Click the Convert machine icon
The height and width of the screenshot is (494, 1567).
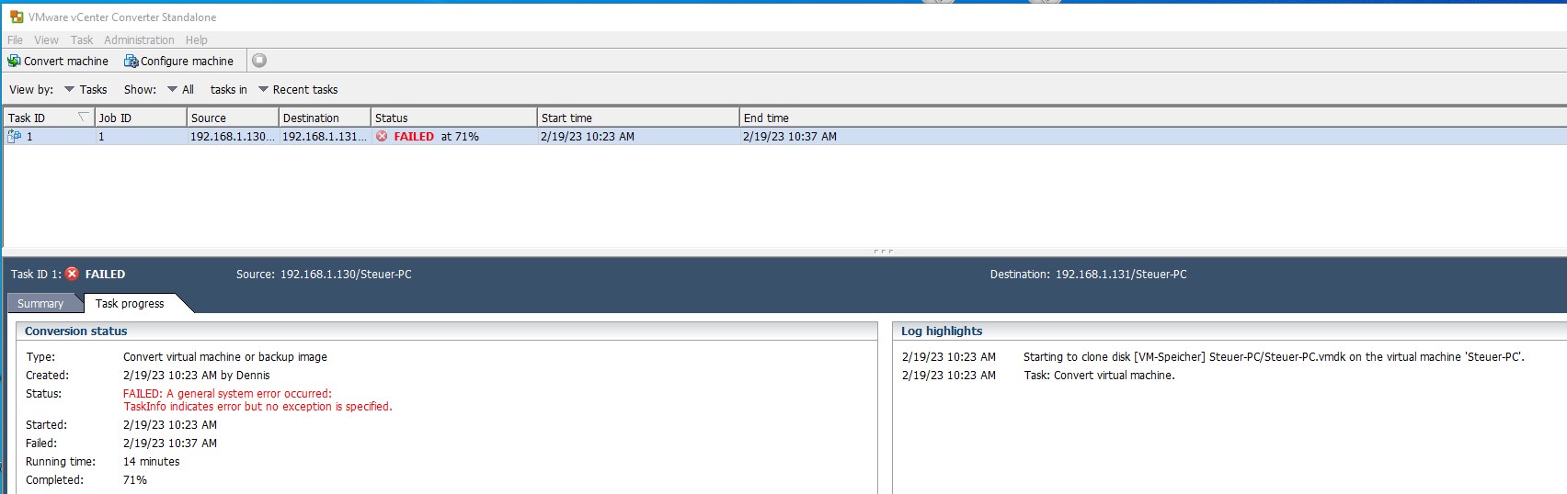(x=14, y=62)
